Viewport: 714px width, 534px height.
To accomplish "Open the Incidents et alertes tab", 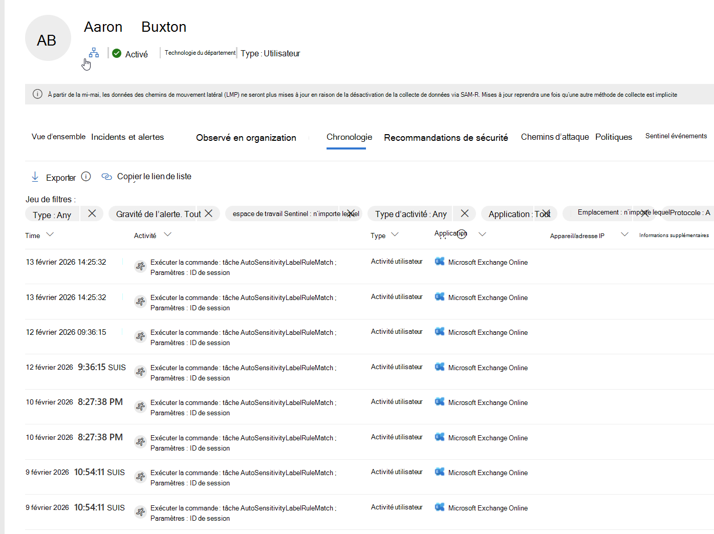I will click(127, 137).
